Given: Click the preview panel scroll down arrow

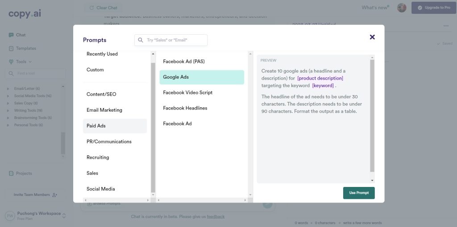Looking at the screenshot, I should point(372,181).
